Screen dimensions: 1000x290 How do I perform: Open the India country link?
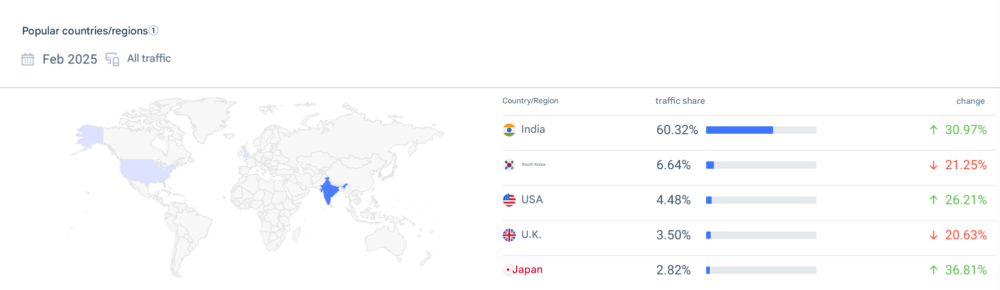533,129
